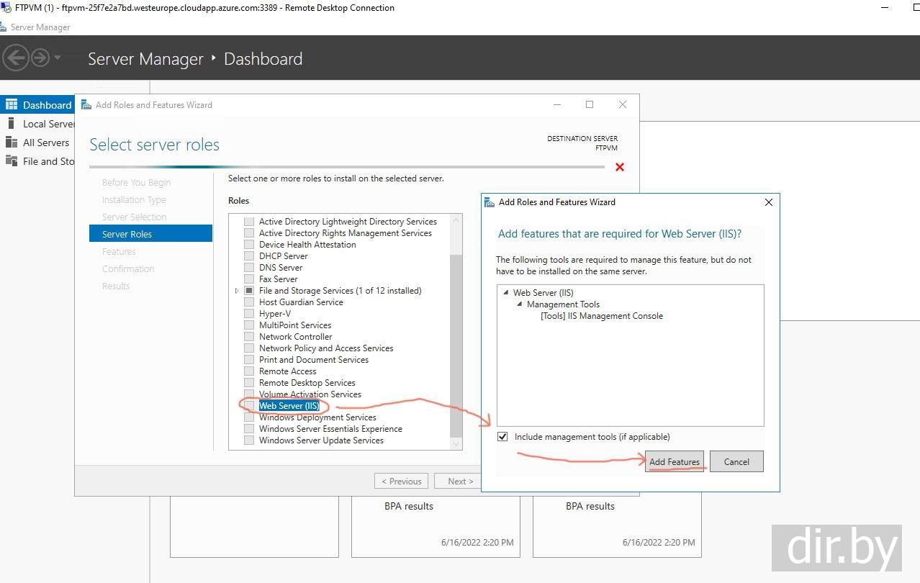Expand File and Storage Services role node
The height and width of the screenshot is (583, 920).
click(x=237, y=291)
